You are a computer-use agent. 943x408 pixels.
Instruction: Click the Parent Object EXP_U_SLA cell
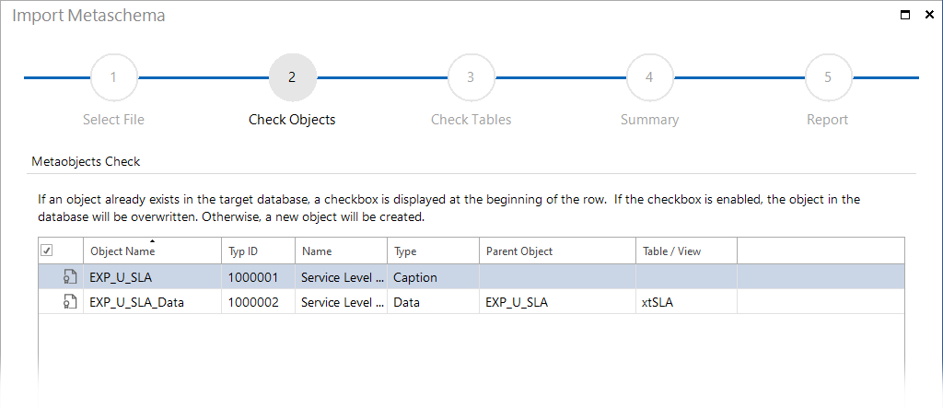coord(557,303)
